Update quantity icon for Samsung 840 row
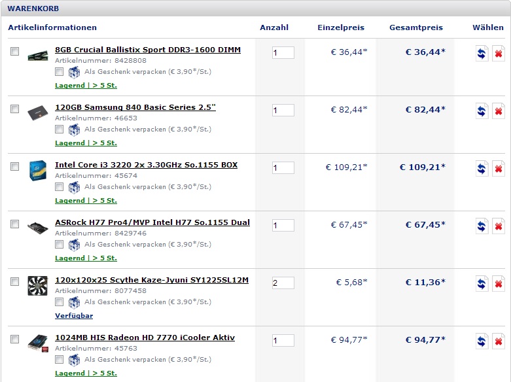This screenshot has width=511, height=382. pos(482,111)
